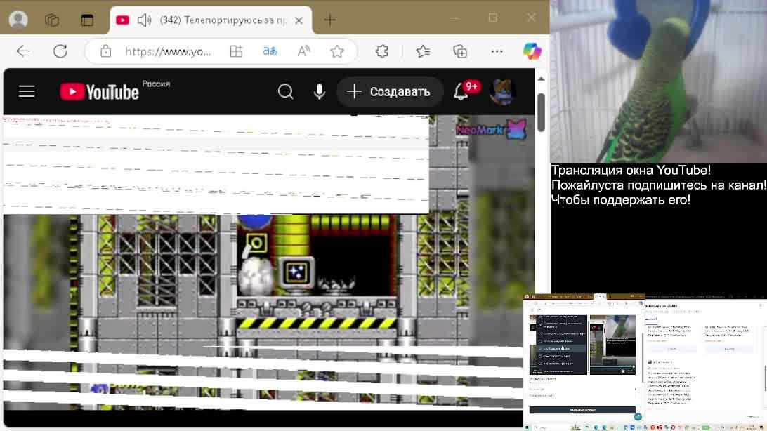Screen dimensions: 767x431
Task: Open YouTube notifications bell
Action: (x=461, y=92)
